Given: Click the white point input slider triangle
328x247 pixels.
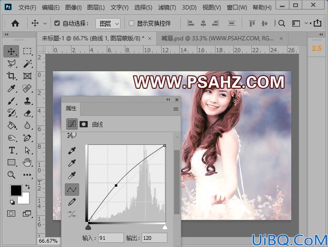Looking at the screenshot, I should click(x=165, y=227).
